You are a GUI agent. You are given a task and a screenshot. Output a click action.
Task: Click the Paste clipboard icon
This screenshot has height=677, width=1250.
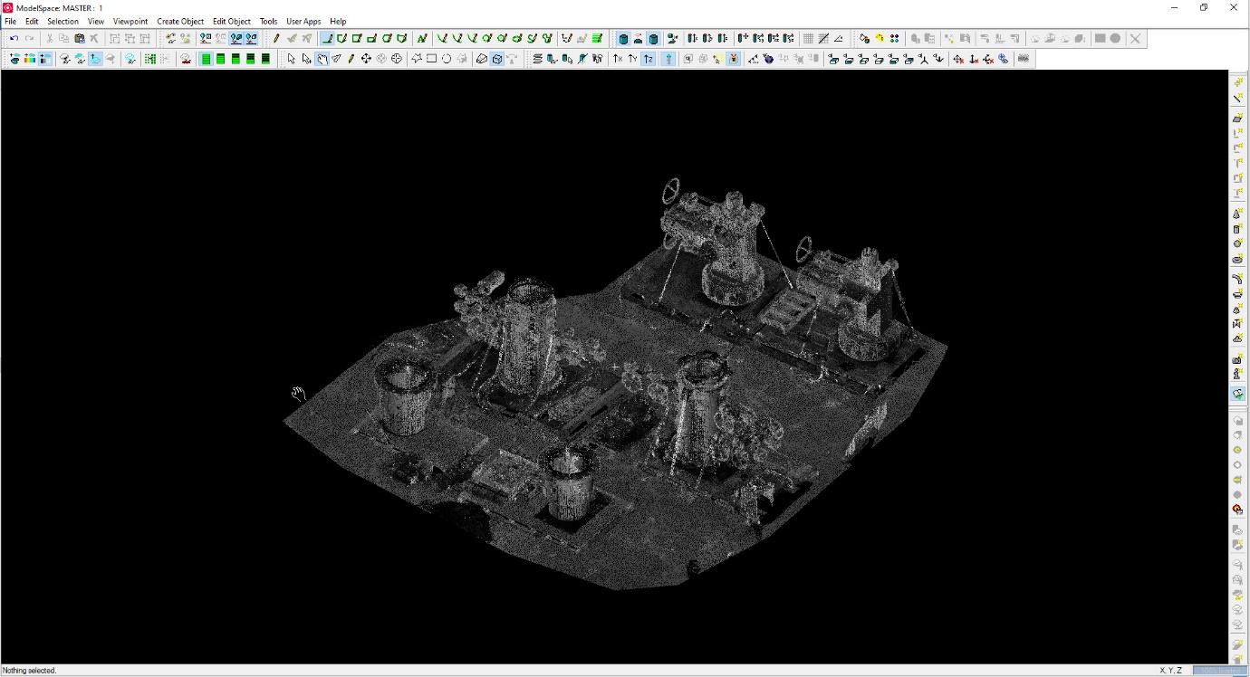(x=79, y=39)
